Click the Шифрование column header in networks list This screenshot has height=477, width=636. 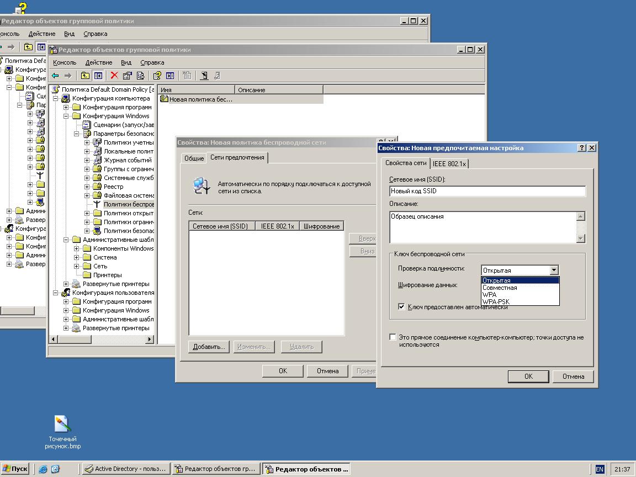(322, 226)
